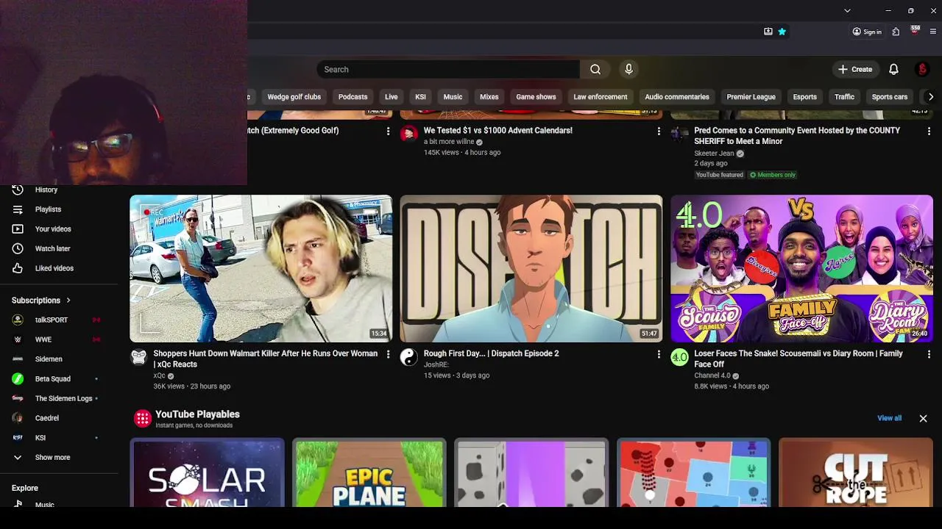Open options for the Pred COUNTY SHERIFF video
942x529 pixels.
[929, 131]
